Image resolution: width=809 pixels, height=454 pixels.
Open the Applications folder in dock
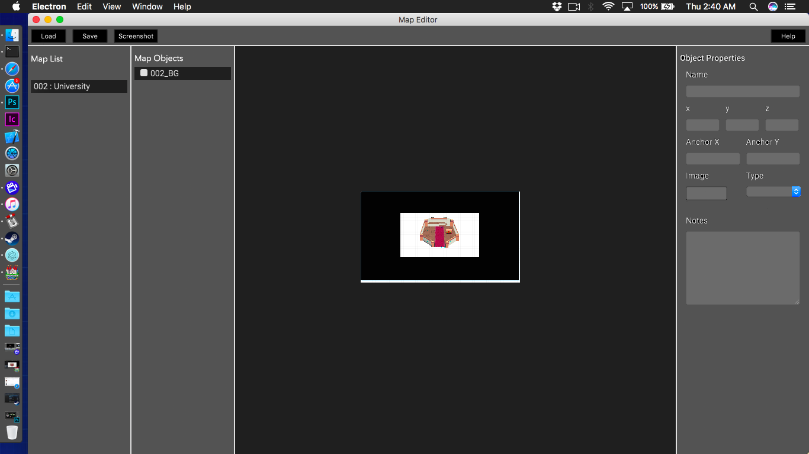pos(12,296)
